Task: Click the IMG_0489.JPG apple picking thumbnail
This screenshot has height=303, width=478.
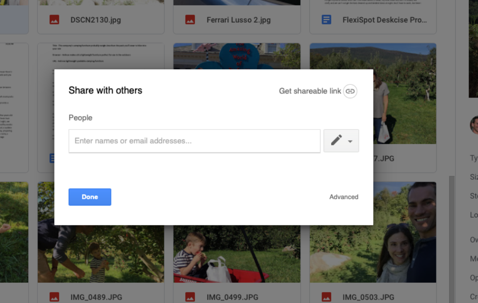Action: coord(101,254)
